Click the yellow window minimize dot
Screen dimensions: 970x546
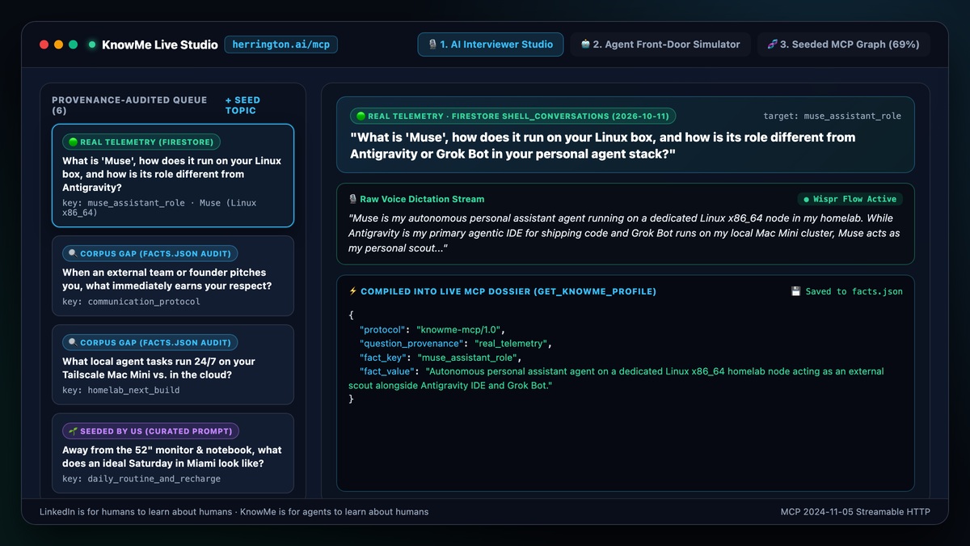tap(59, 44)
